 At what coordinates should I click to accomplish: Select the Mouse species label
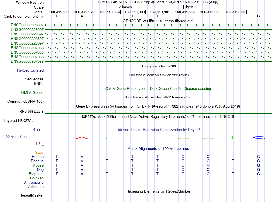point(38,165)
